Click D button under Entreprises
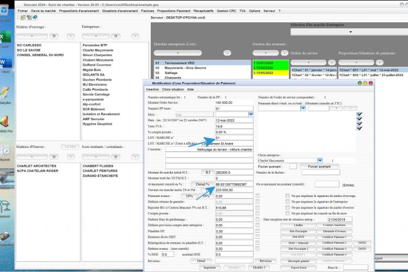 tap(115, 36)
